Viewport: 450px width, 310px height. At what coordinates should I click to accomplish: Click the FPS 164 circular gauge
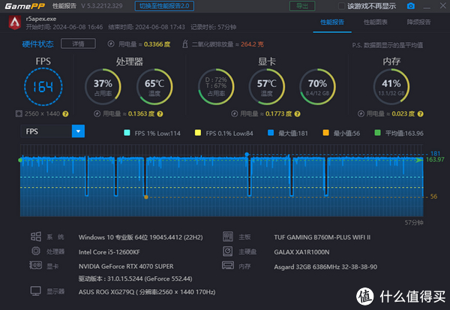(43, 87)
